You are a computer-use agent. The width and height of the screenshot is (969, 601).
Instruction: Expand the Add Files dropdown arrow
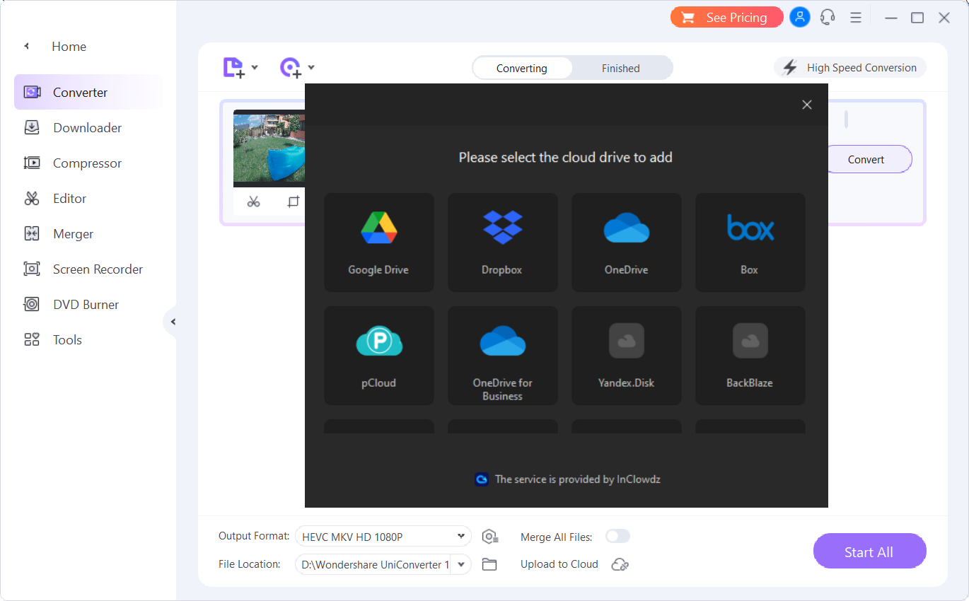tap(255, 68)
